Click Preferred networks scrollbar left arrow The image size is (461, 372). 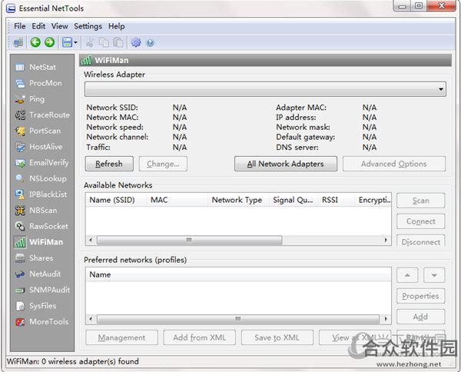pyautogui.click(x=91, y=319)
